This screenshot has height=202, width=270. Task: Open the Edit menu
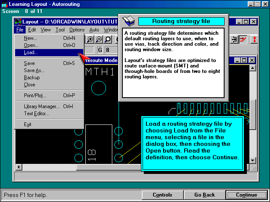[x=32, y=30]
